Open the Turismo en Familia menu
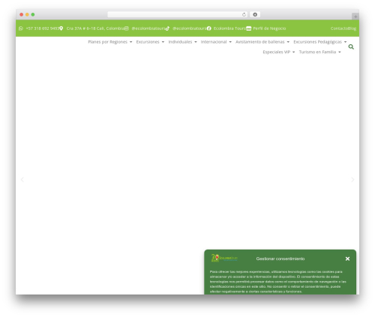Image resolution: width=375 pixels, height=317 pixels. pyautogui.click(x=317, y=52)
